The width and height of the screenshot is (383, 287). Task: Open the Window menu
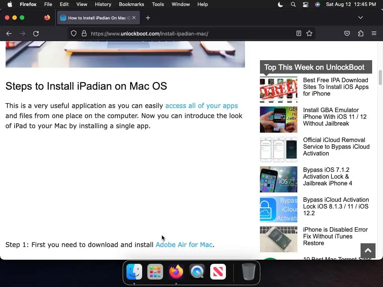pos(181,4)
